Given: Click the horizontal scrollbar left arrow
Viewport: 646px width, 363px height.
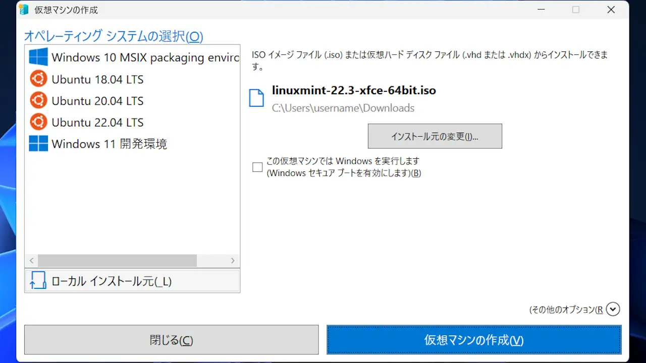Looking at the screenshot, I should pyautogui.click(x=31, y=261).
